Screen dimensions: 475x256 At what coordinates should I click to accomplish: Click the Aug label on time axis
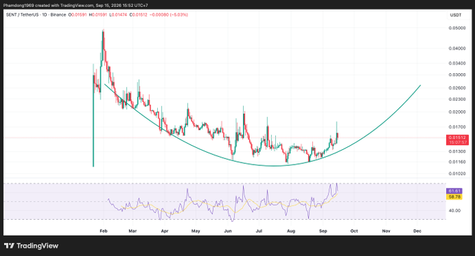[x=291, y=231]
